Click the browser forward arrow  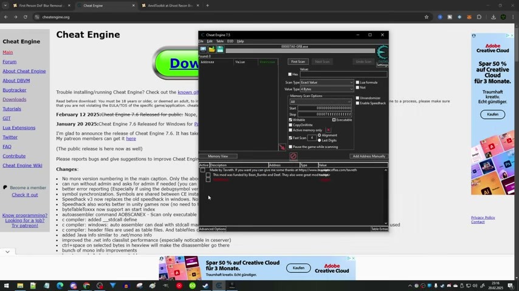click(x=16, y=17)
